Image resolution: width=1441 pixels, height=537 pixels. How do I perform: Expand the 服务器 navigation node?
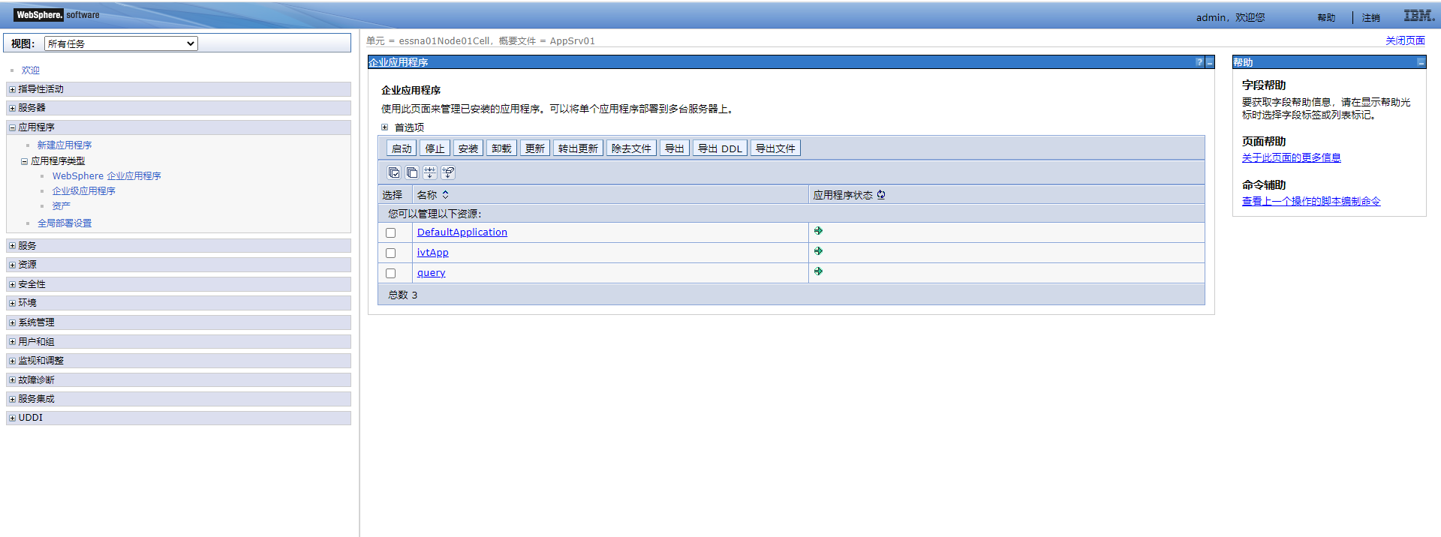12,108
